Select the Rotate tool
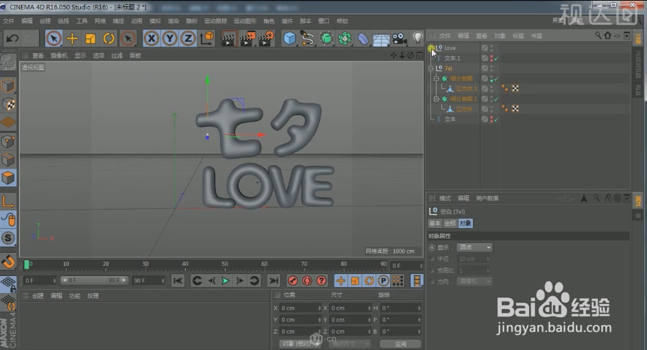This screenshot has width=647, height=350. 109,39
